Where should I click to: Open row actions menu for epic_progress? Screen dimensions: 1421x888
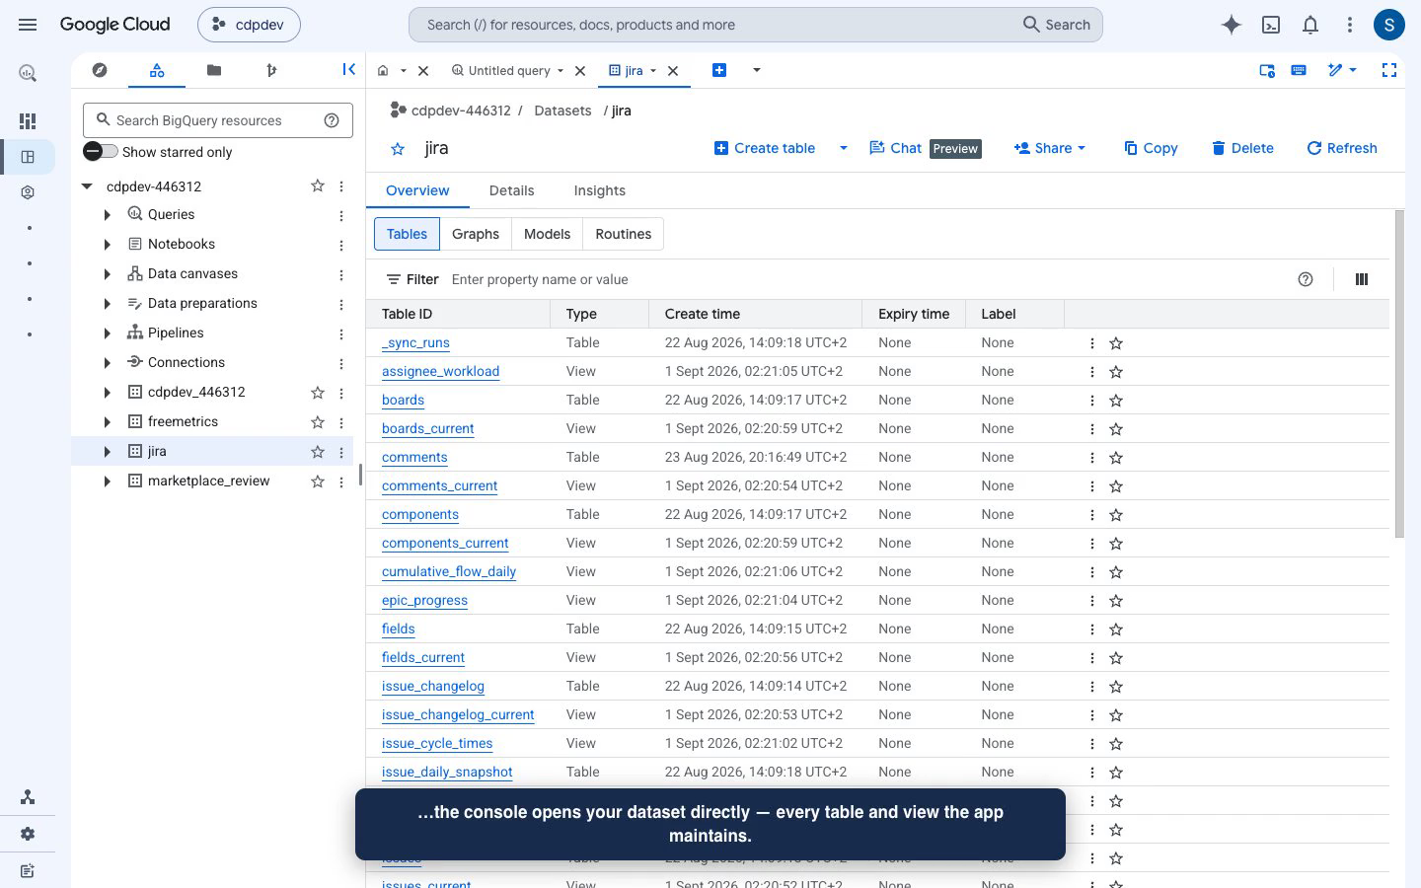1092,601
